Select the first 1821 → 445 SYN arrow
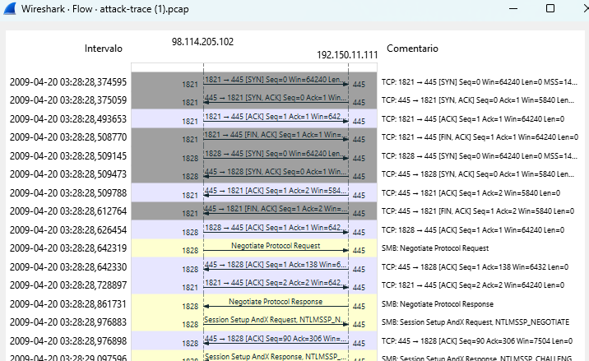Image resolution: width=589 pixels, height=361 pixels. point(276,81)
